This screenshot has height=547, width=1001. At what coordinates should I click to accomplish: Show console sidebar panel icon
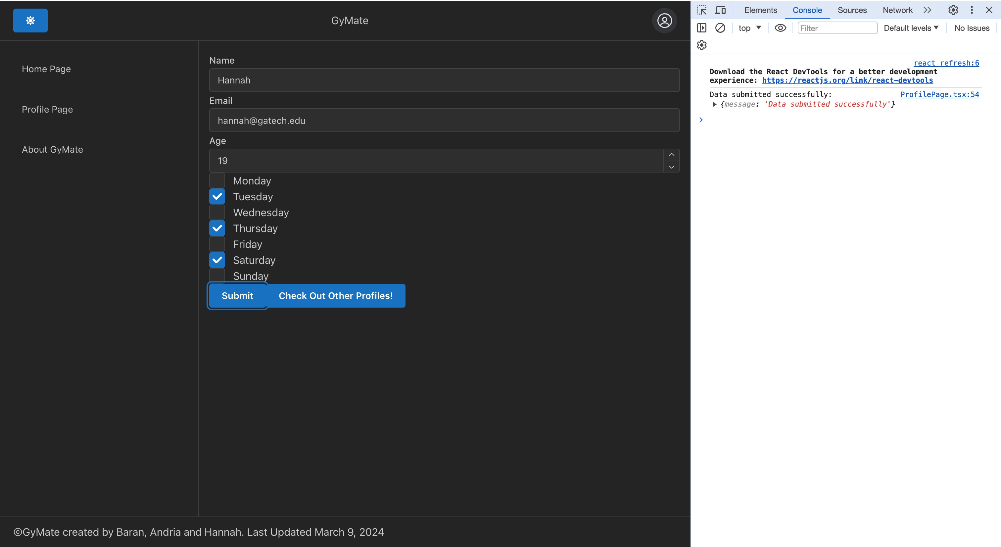(701, 28)
